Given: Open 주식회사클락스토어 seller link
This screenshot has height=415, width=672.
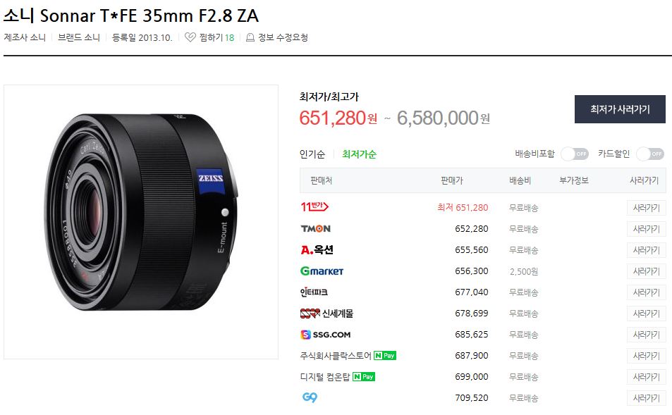Looking at the screenshot, I should point(336,356).
